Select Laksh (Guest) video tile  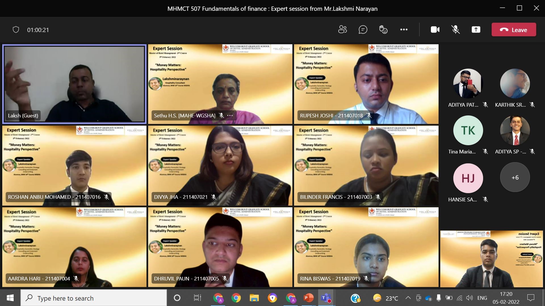coord(74,84)
